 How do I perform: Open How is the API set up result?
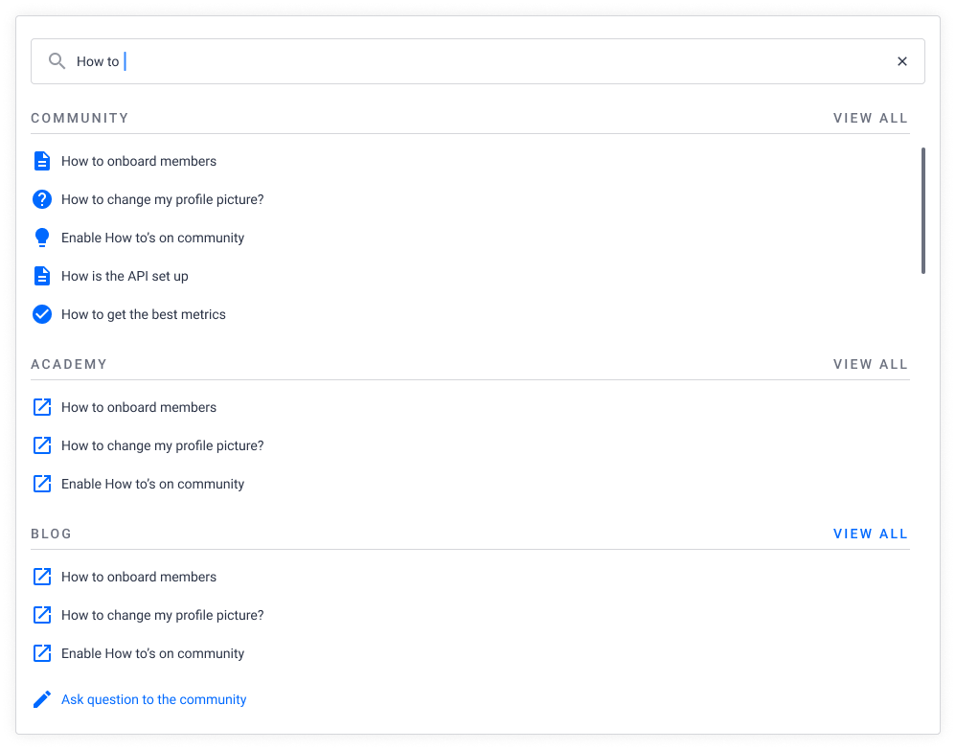coord(125,276)
